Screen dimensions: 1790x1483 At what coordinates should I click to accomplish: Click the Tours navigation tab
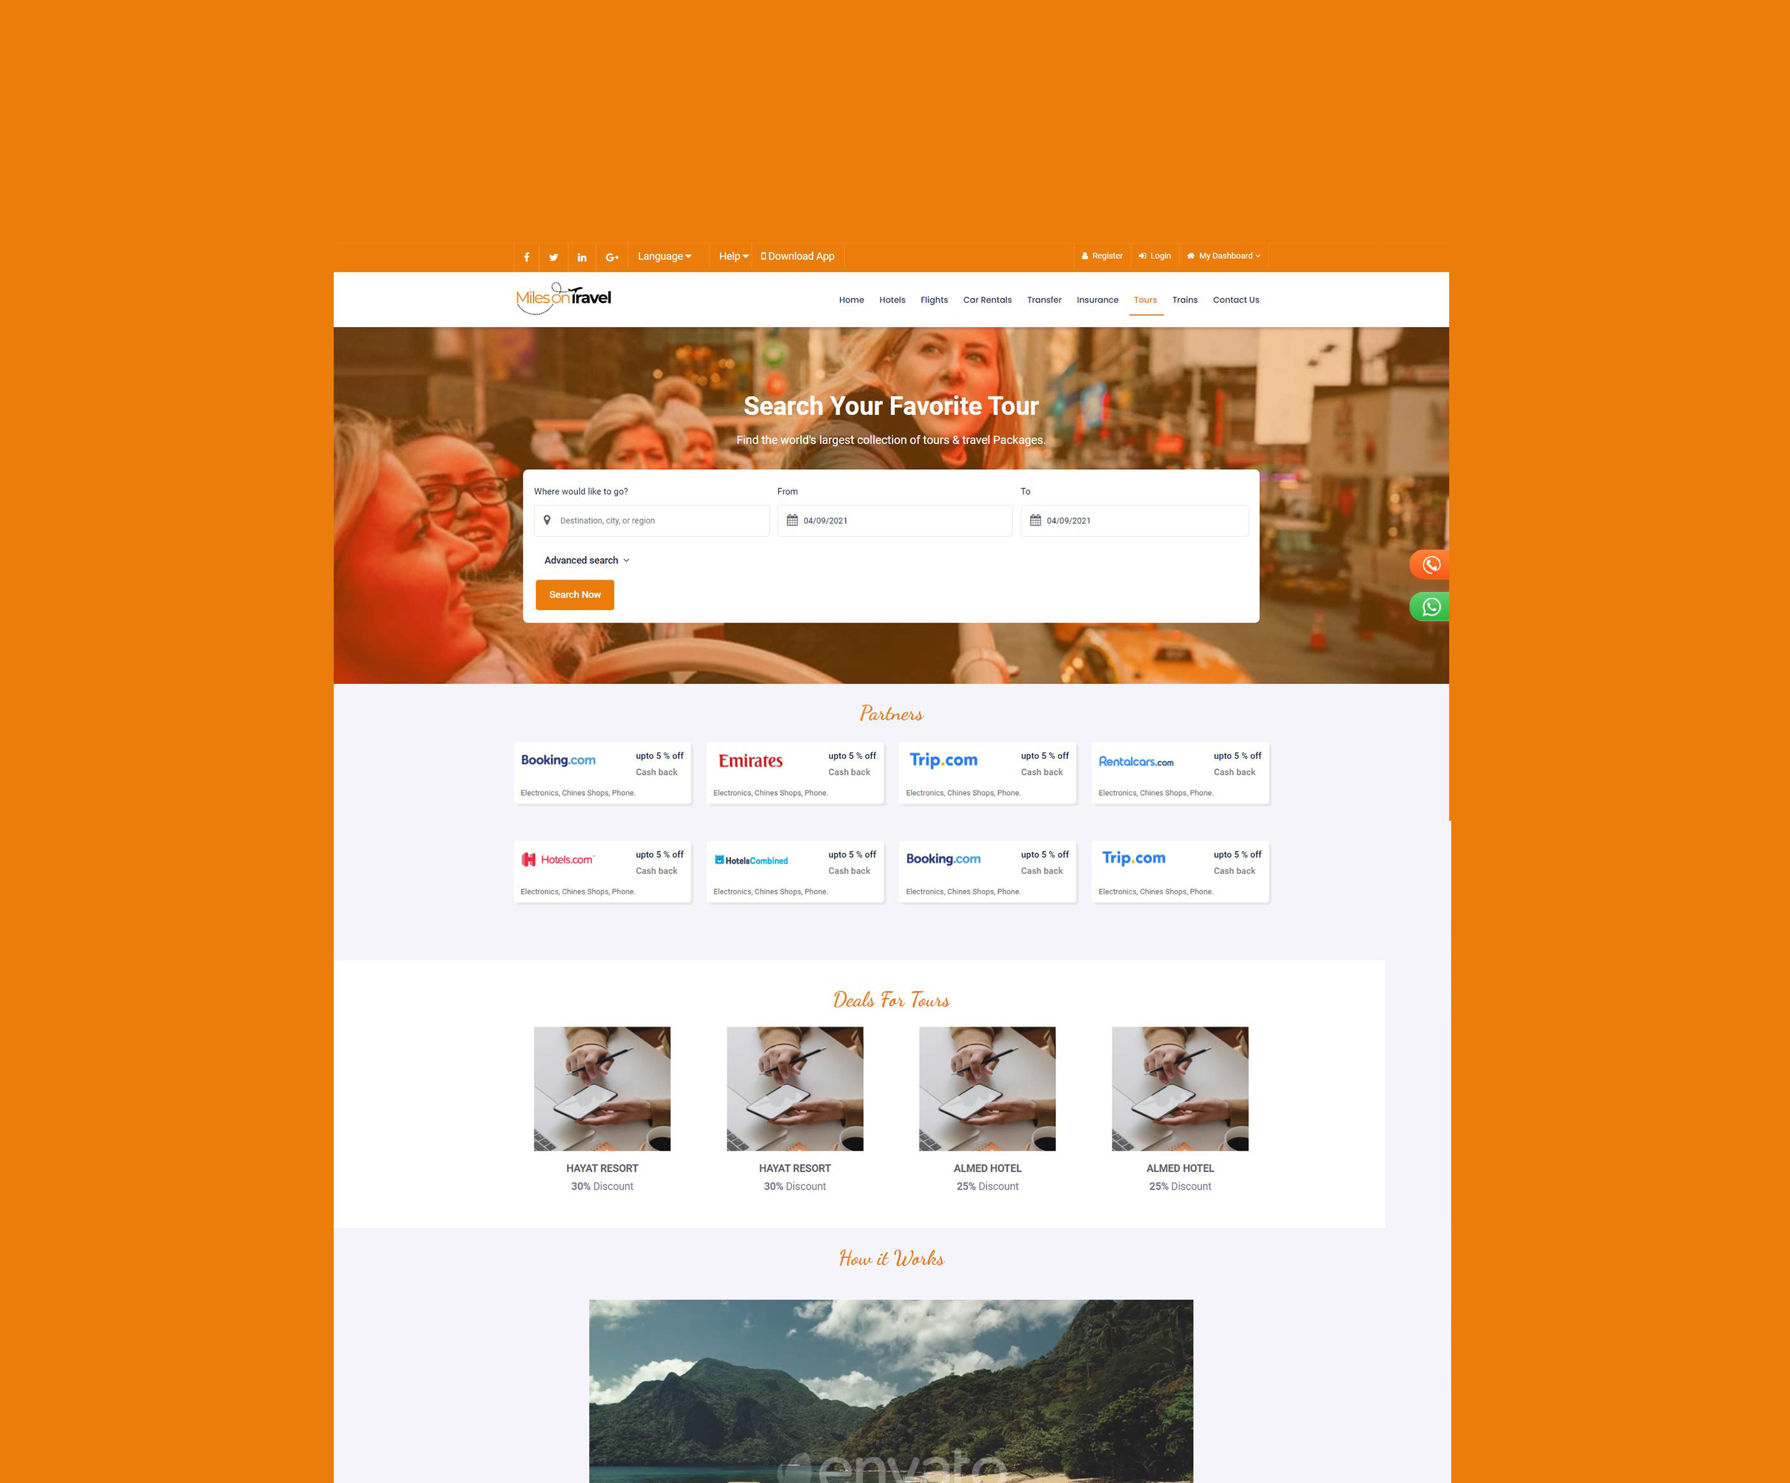pyautogui.click(x=1145, y=299)
